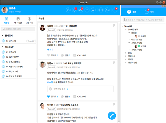Screen dimensions: 166x123
Task: Click 이수진 avatar on the third post
Action: (x=42, y=106)
